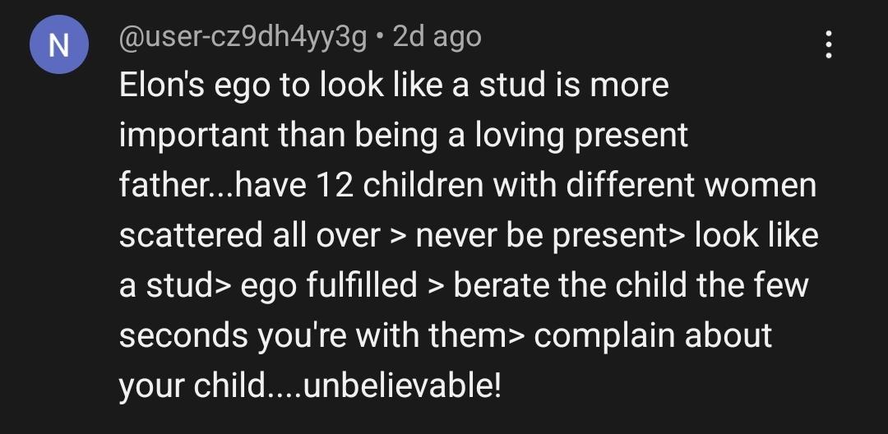Click the word berate in the comment
This screenshot has height=434, width=888.
(502, 285)
